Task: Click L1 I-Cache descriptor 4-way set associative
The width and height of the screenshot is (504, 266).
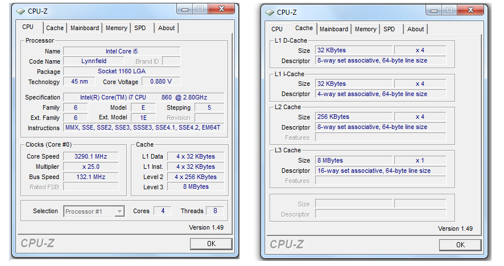Action: tap(381, 94)
